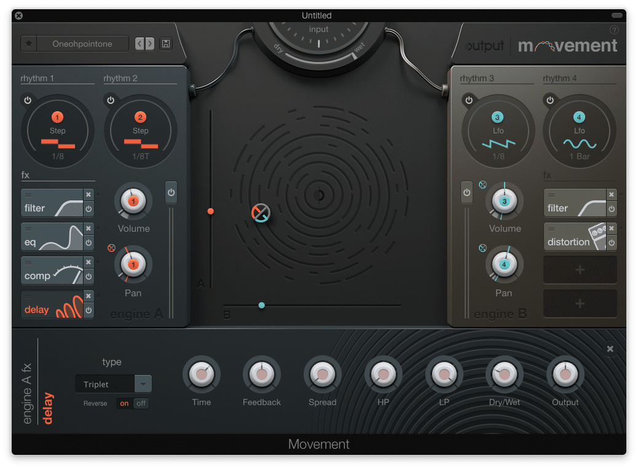
Task: Select the rhythm 2 Step waveform icon
Action: (141, 144)
